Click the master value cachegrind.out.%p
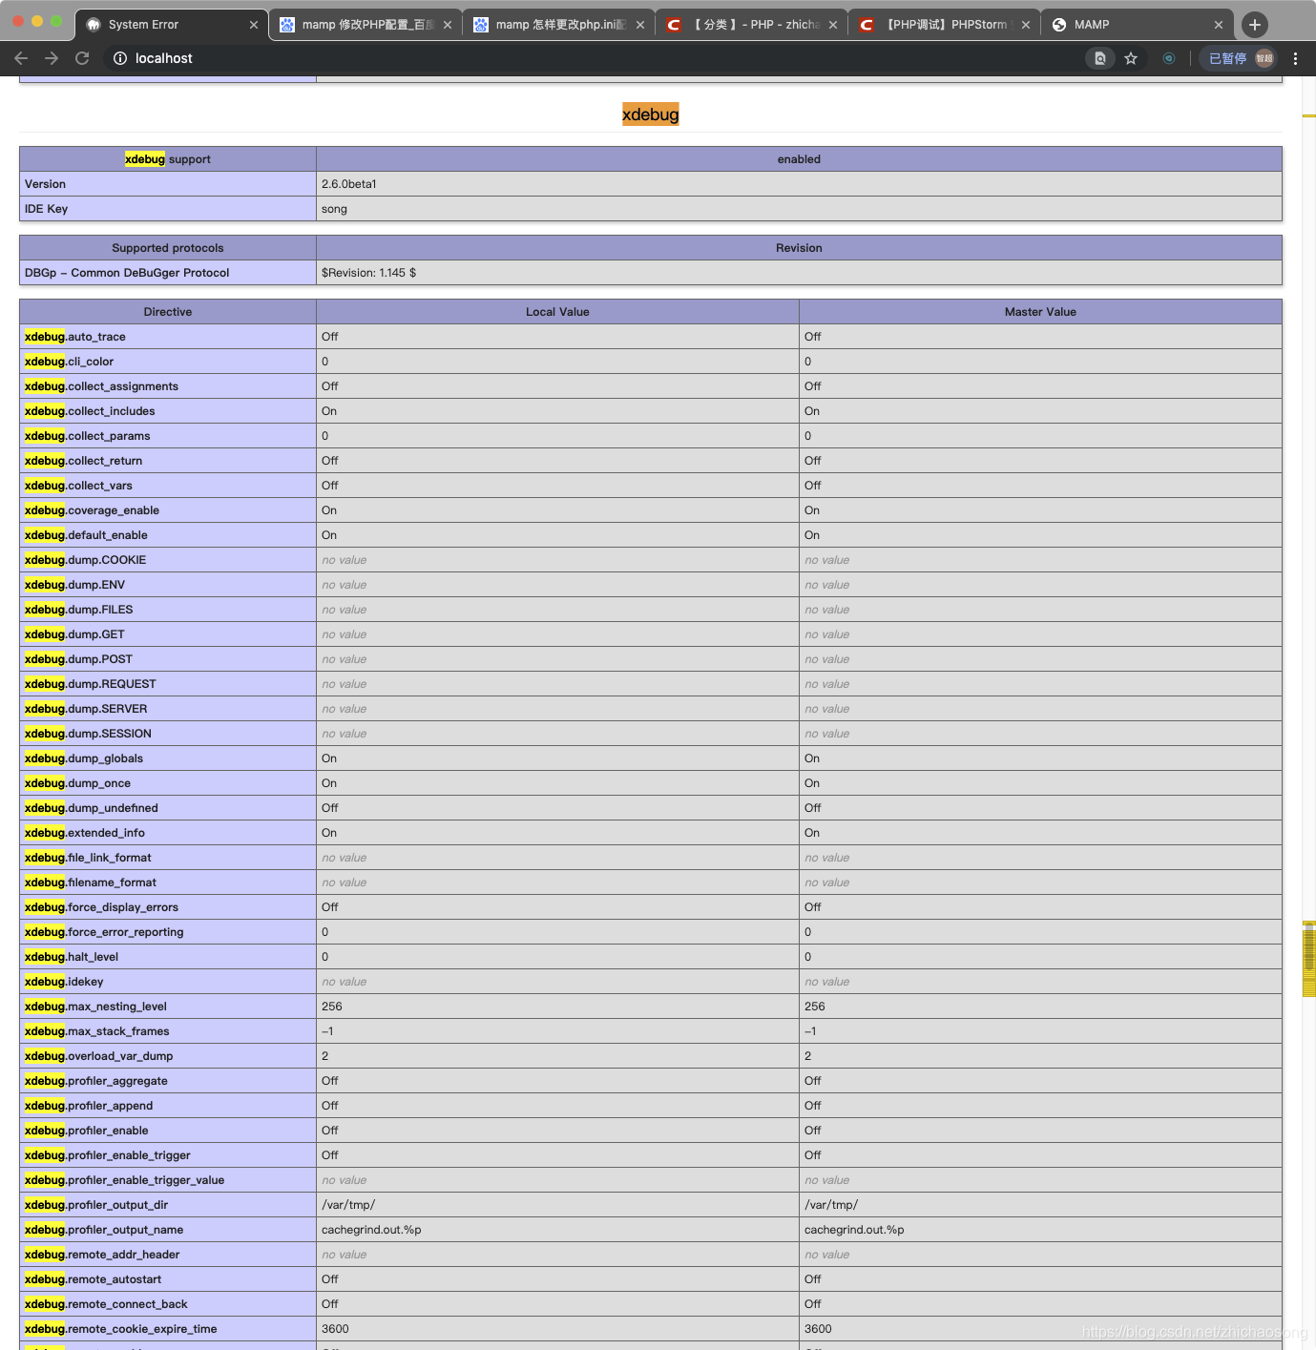Screen dimensions: 1316x1350 click(854, 1230)
